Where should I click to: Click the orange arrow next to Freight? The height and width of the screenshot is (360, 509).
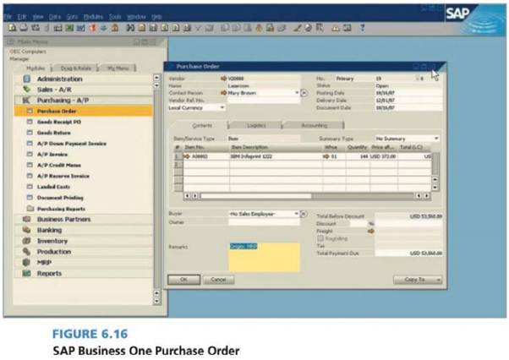click(370, 230)
